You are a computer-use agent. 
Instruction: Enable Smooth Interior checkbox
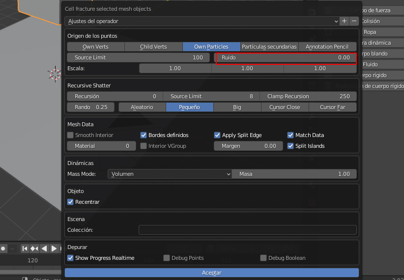tap(70, 135)
